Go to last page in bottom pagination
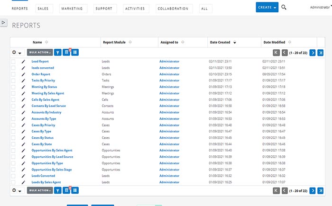This screenshot has height=206, width=332. click(321, 191)
